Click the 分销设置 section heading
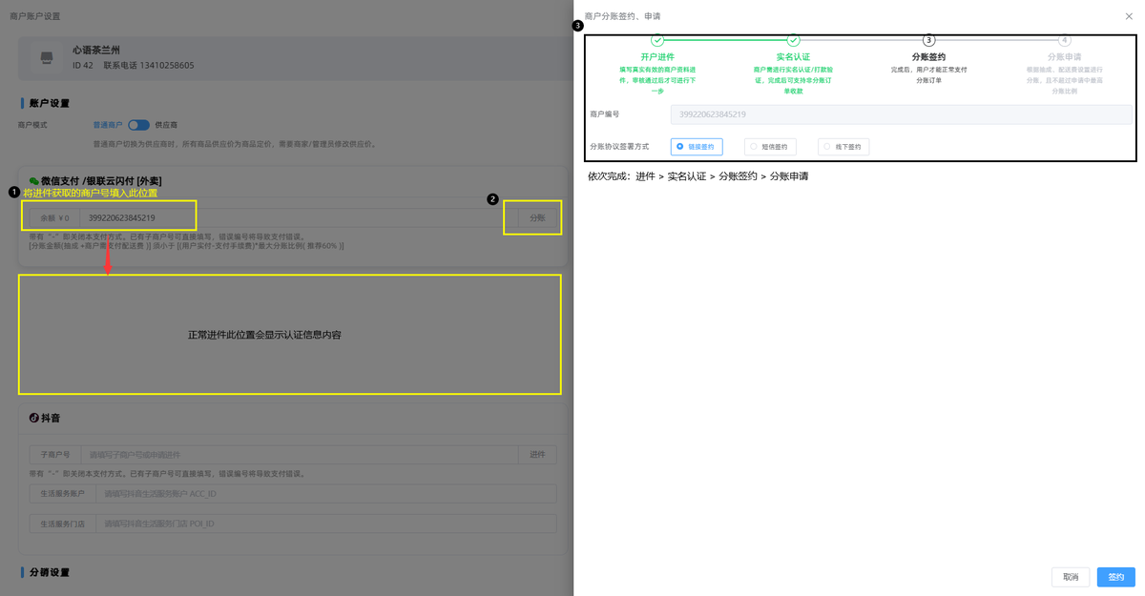Screen dimensions: 1145x596 tap(50, 573)
